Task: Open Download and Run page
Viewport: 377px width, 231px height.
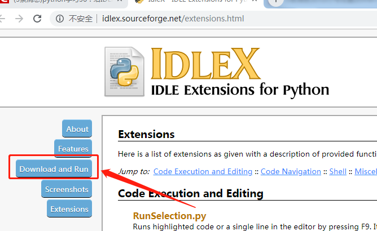Action: pyautogui.click(x=54, y=169)
